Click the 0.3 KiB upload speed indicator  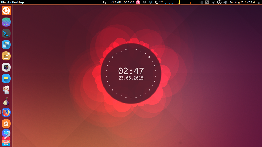(x=129, y=2)
